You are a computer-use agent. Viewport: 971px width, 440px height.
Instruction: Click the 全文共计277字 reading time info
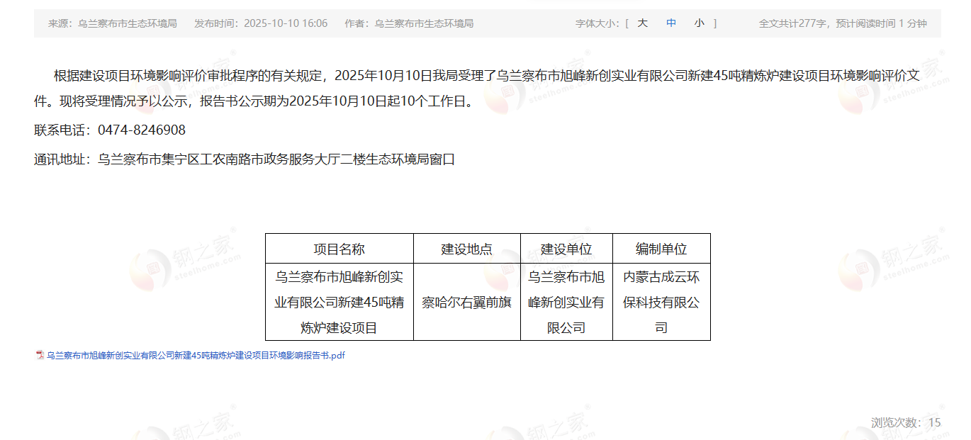[842, 23]
